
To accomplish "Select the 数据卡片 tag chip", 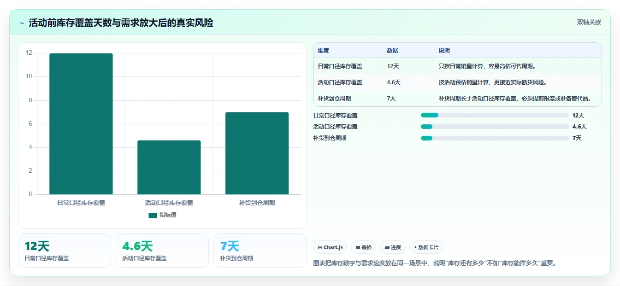I will point(426,247).
